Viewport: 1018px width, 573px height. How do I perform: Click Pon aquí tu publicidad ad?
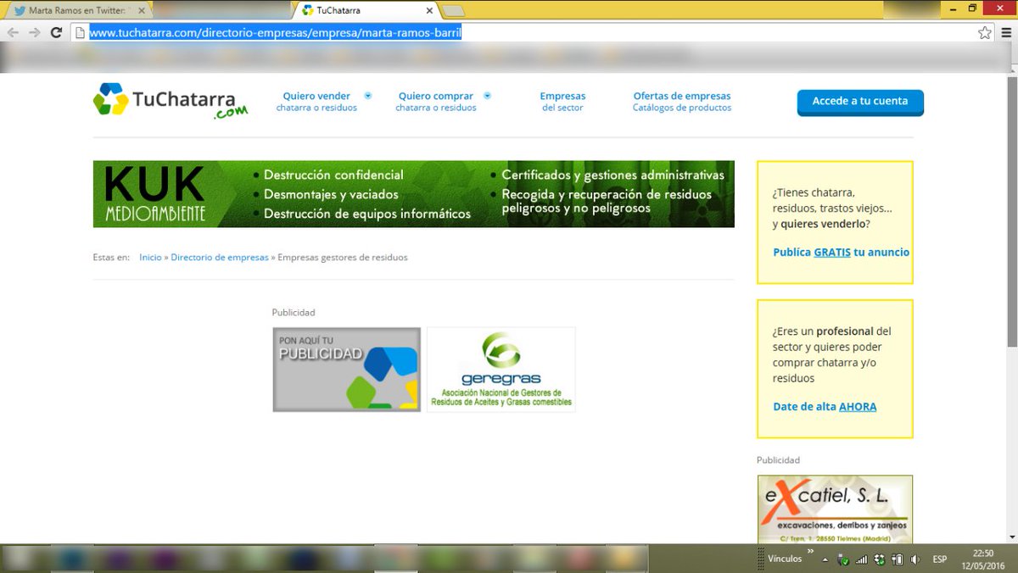click(x=347, y=370)
